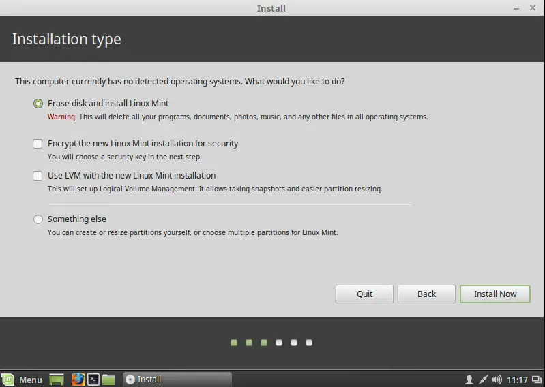The image size is (545, 387).
Task: Click 'You can create or resize partitions' text
Action: [x=192, y=232]
